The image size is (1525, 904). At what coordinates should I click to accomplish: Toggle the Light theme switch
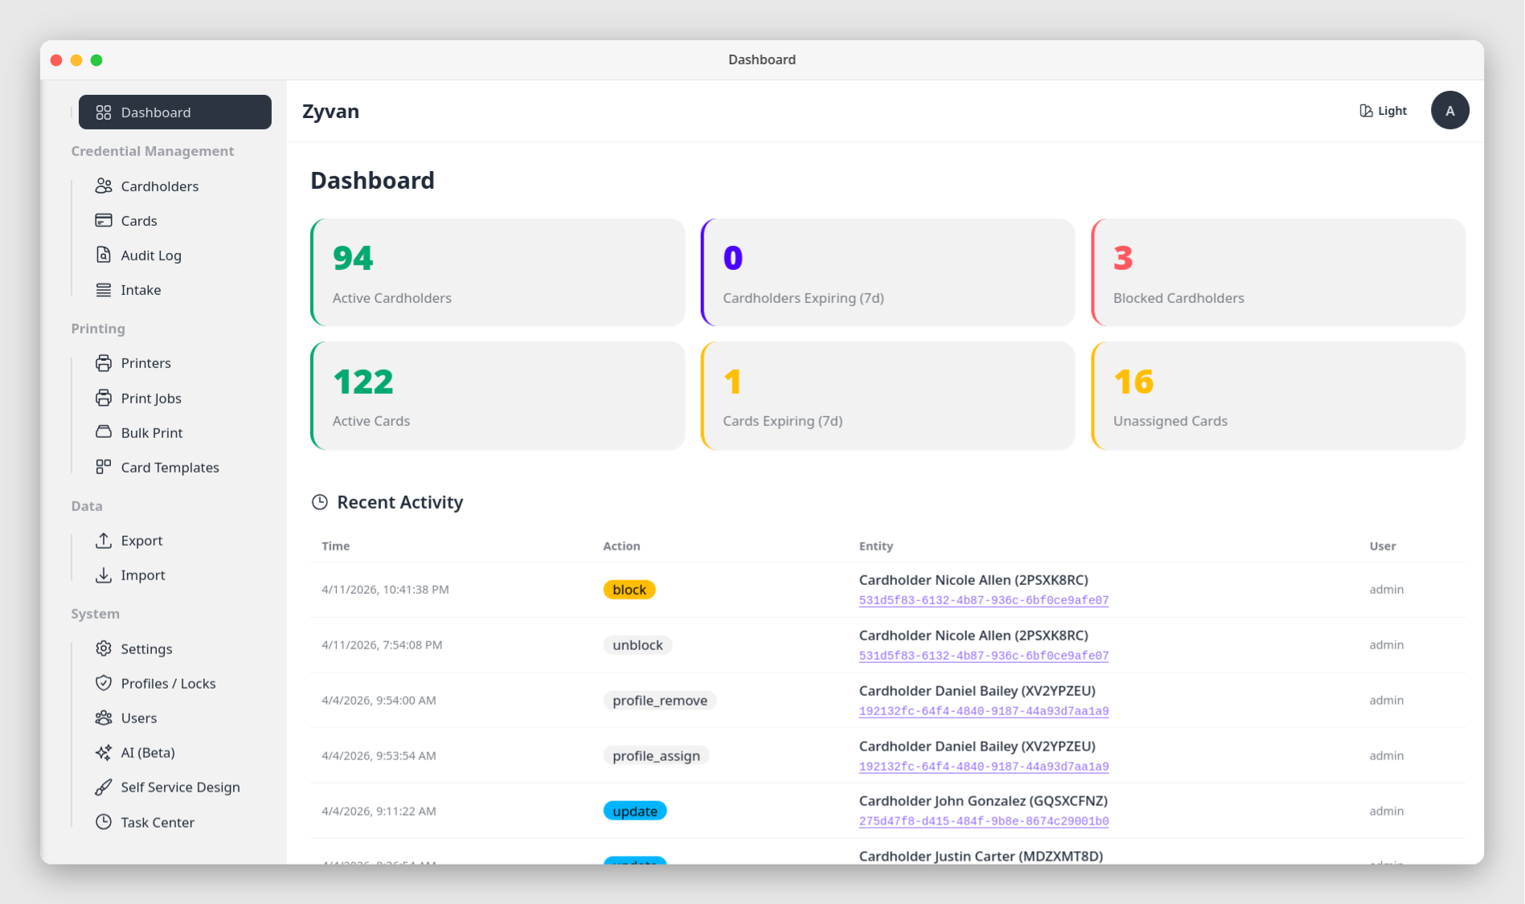(x=1383, y=111)
